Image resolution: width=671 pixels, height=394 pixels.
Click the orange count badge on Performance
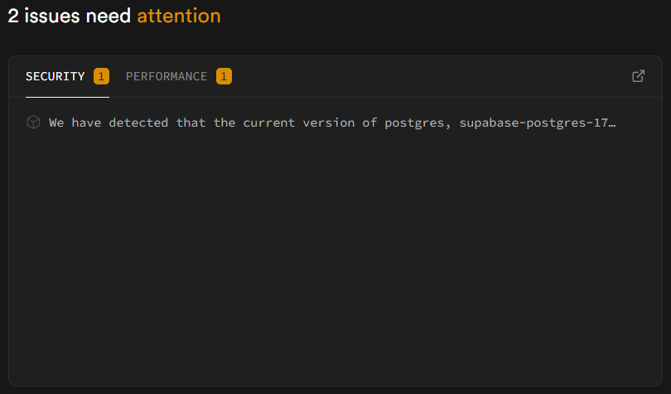pyautogui.click(x=224, y=76)
